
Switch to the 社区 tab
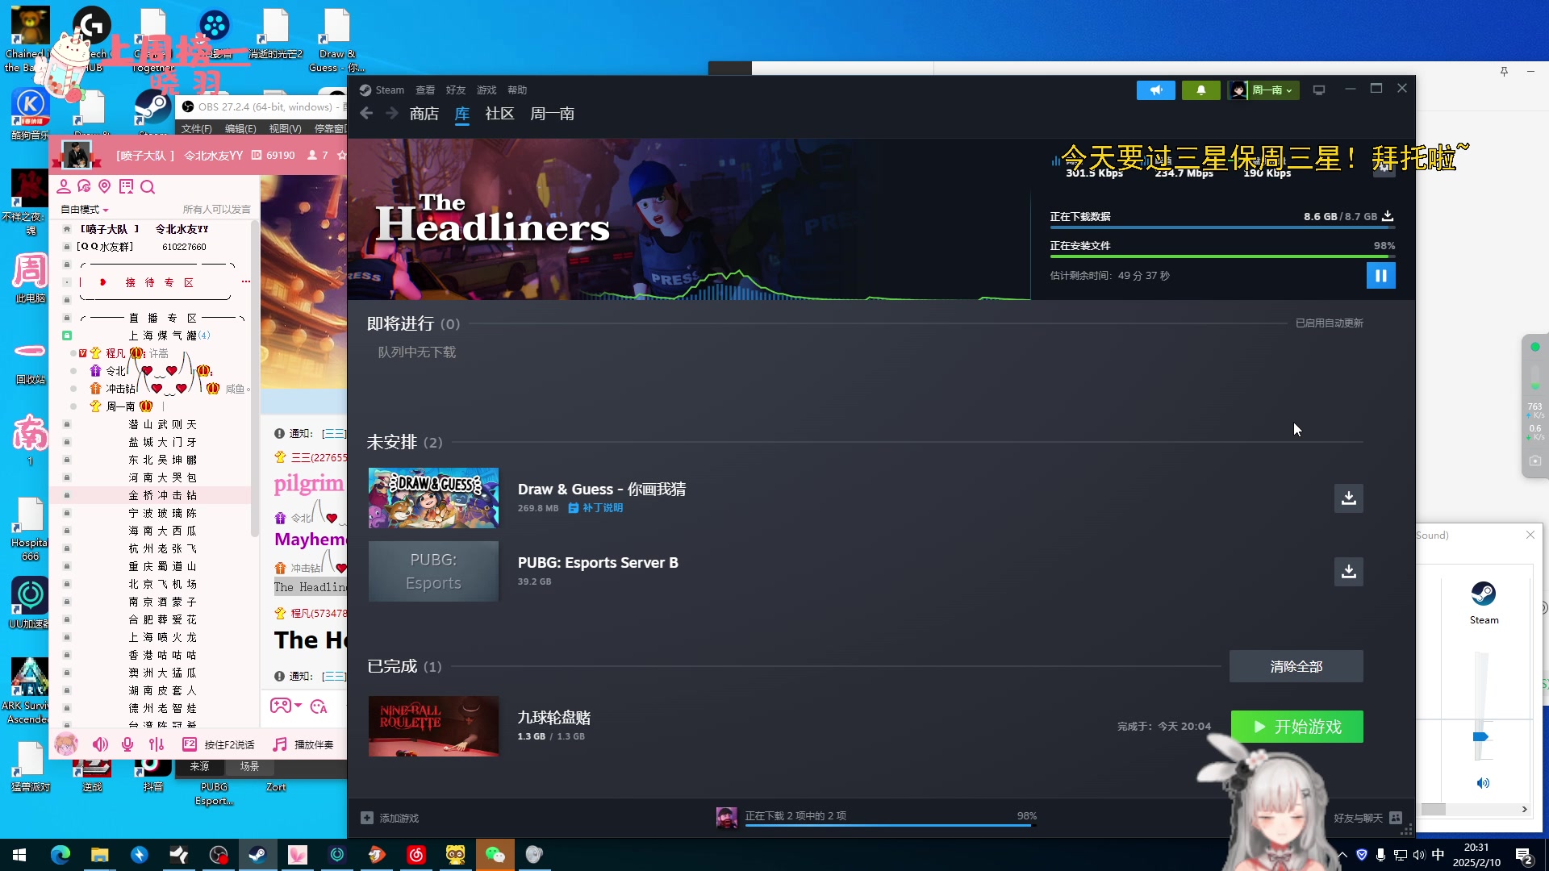click(x=499, y=114)
